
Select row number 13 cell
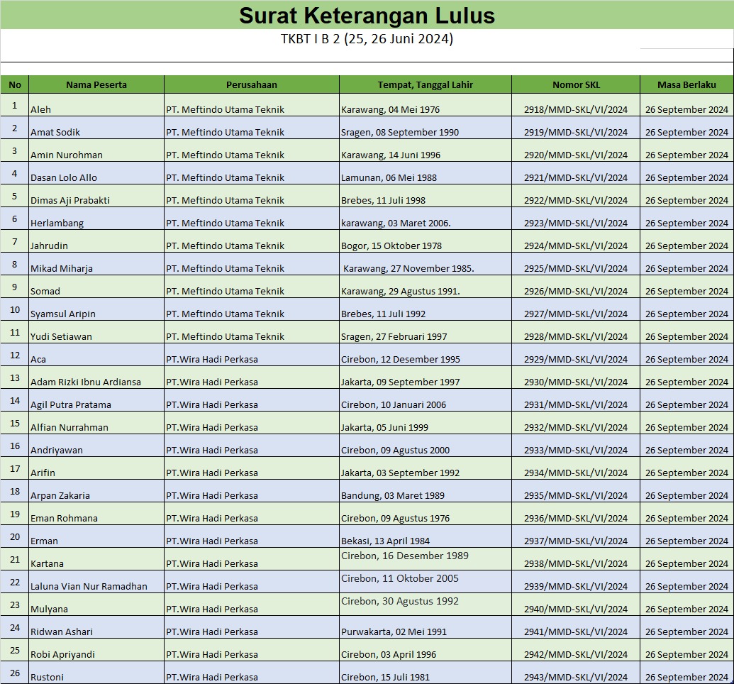[x=14, y=377]
